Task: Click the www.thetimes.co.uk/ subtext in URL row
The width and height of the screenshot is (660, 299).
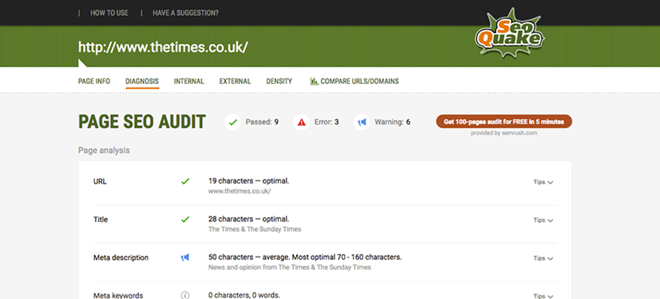Action: click(239, 191)
